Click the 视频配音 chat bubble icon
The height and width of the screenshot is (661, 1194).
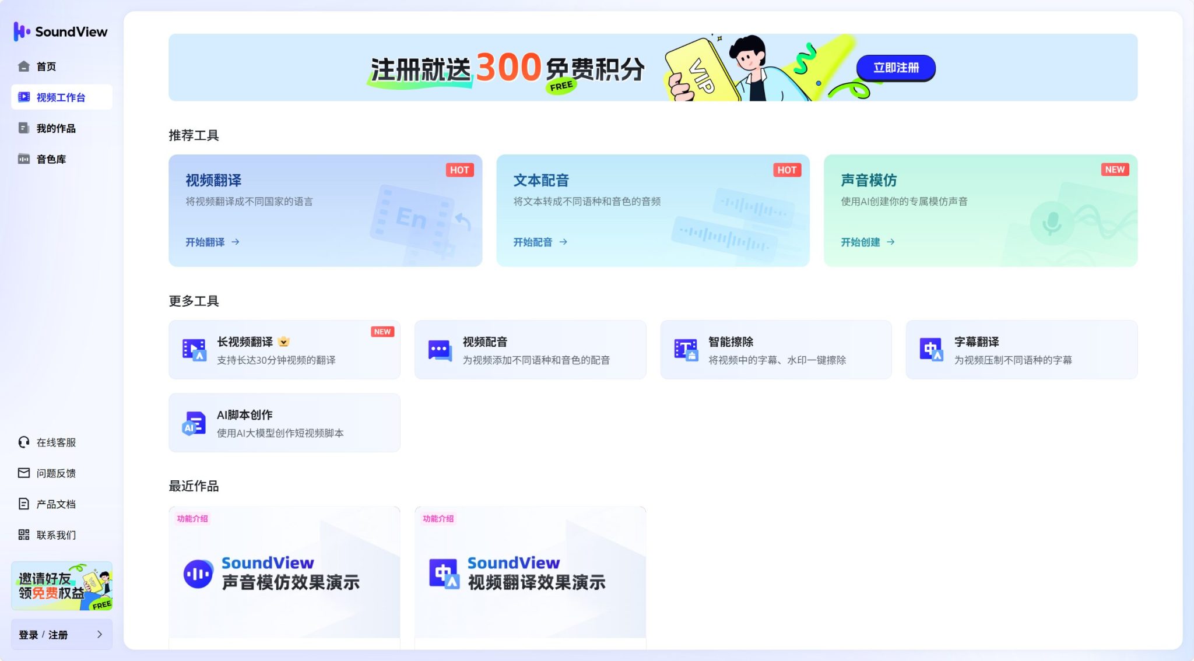point(440,350)
